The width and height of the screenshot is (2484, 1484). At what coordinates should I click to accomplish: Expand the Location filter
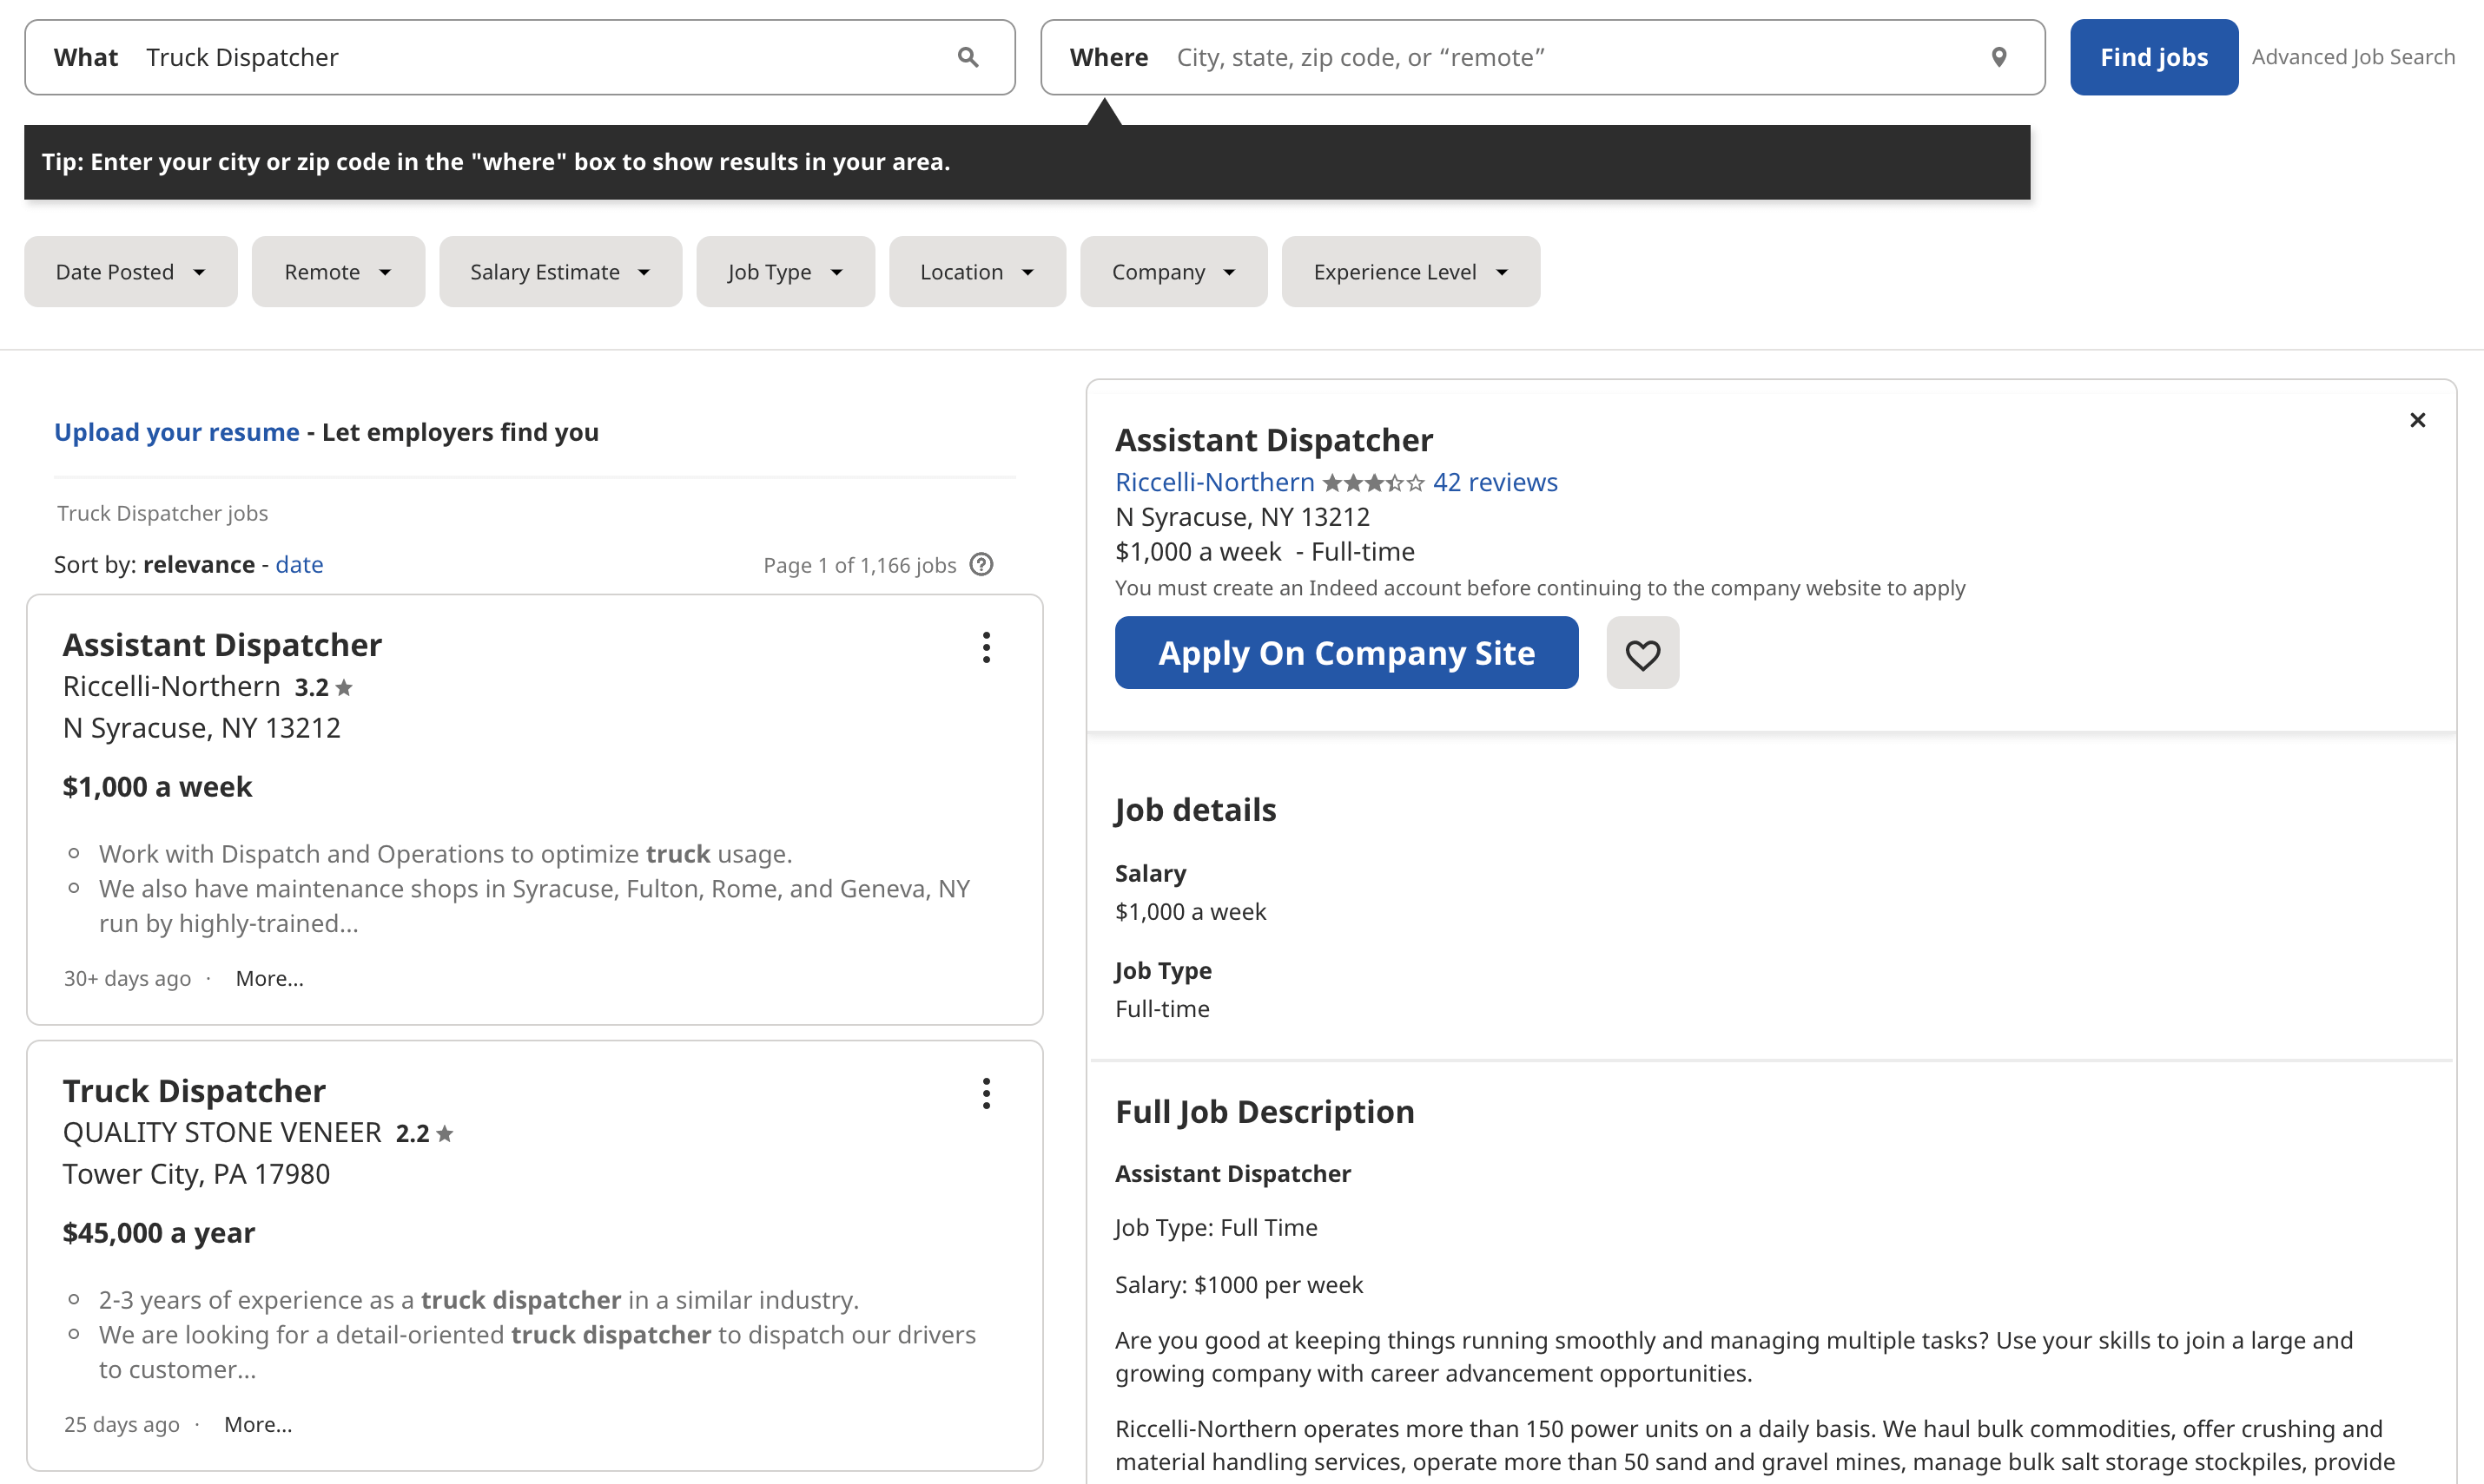pyautogui.click(x=977, y=272)
